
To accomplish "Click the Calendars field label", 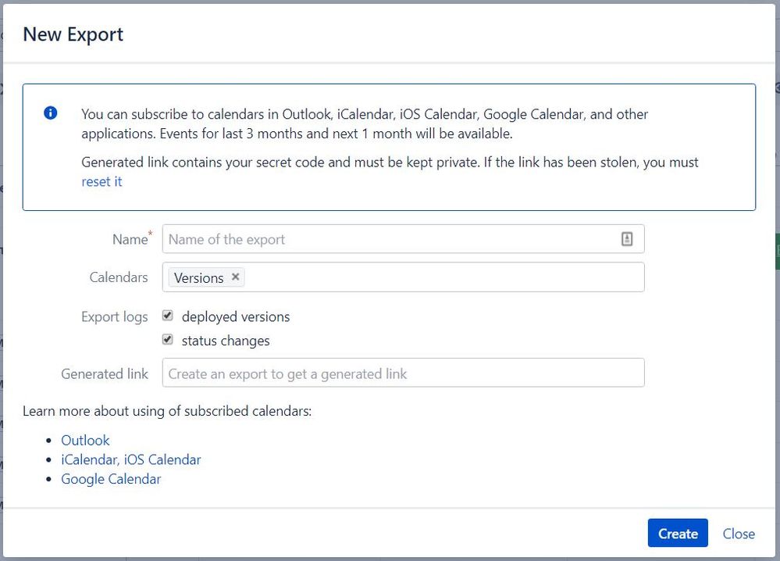I will (x=119, y=277).
